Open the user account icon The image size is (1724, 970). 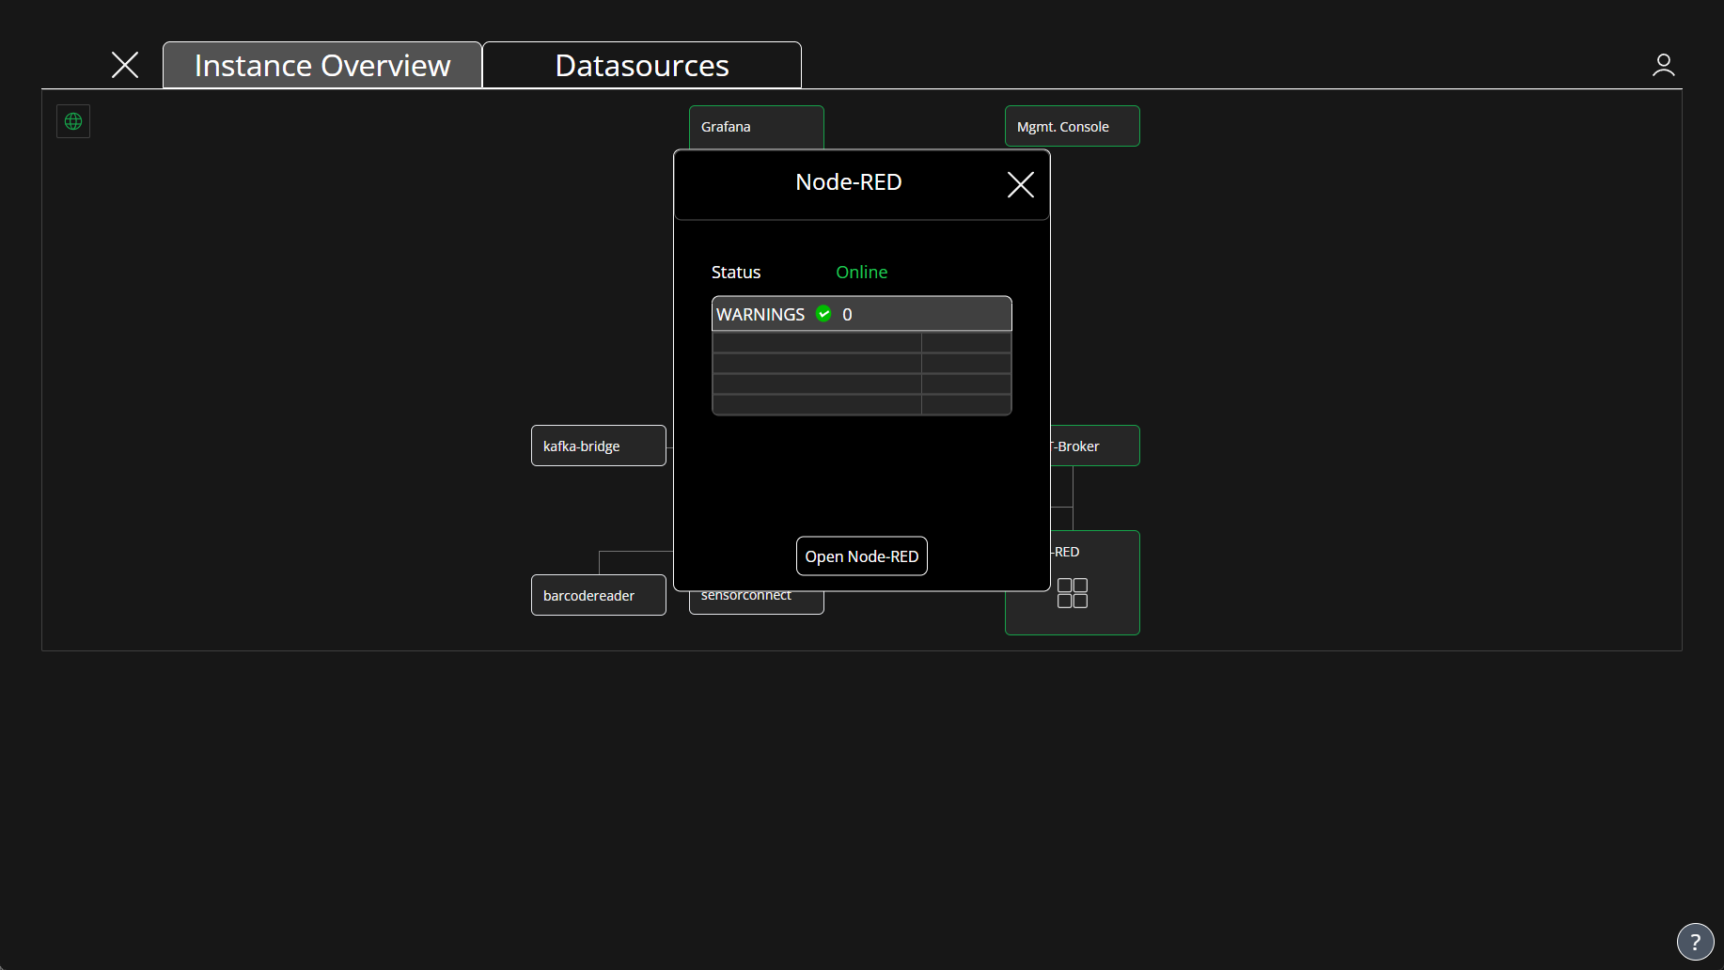1663,65
